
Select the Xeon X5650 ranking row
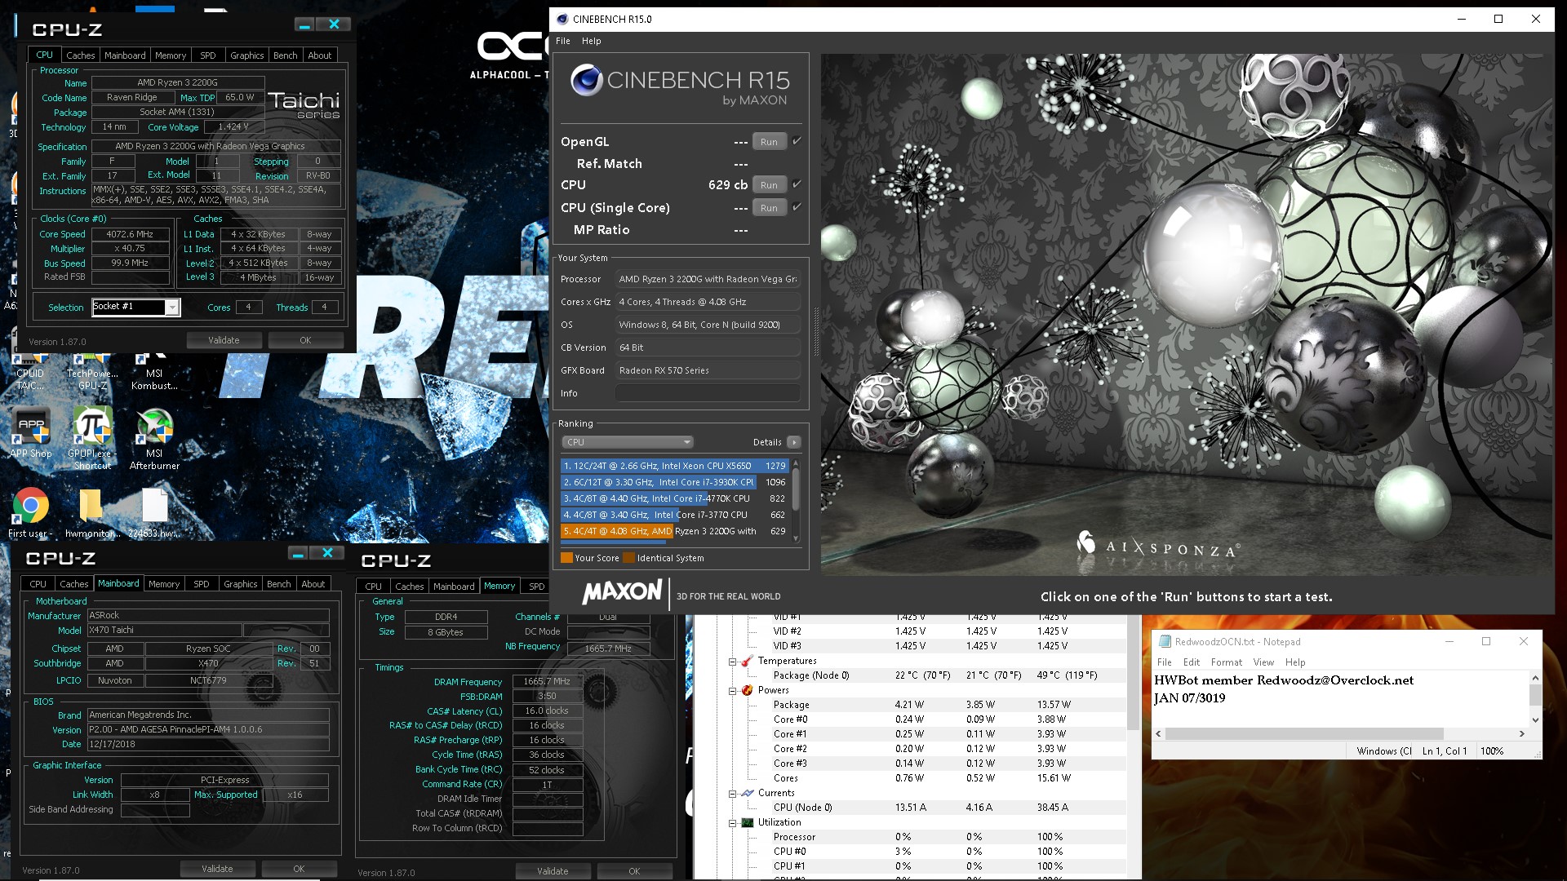coord(674,466)
